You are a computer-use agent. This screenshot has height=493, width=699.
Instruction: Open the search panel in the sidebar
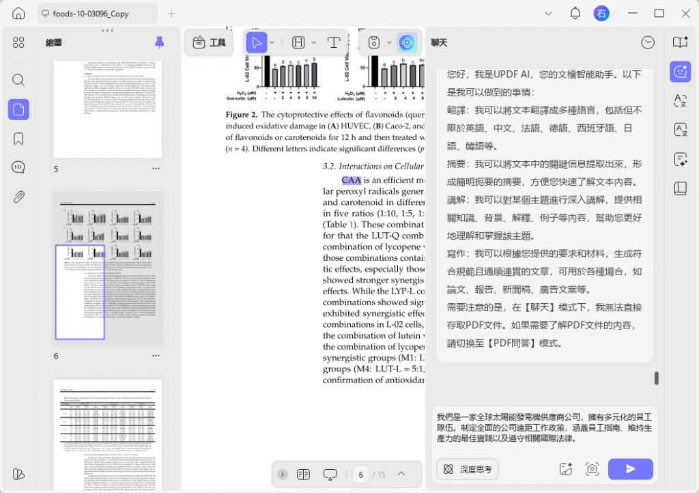coord(18,80)
